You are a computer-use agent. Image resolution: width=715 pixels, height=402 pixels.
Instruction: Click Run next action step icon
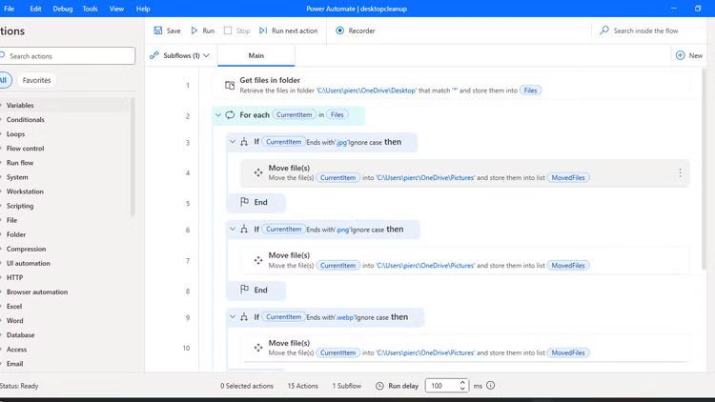264,30
